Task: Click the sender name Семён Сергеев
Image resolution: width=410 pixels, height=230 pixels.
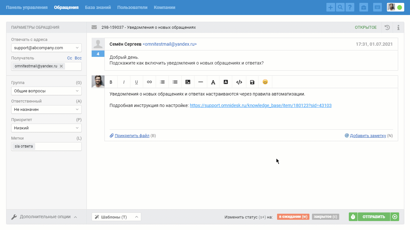Action: pos(125,44)
